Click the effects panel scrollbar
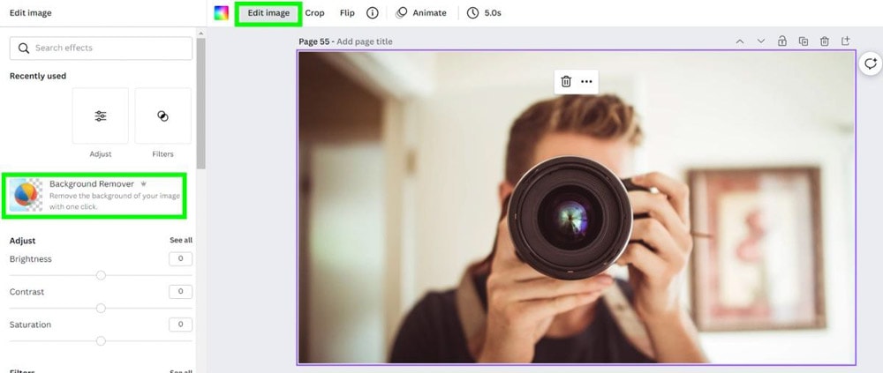Viewport: 883px width, 373px height. (201, 103)
